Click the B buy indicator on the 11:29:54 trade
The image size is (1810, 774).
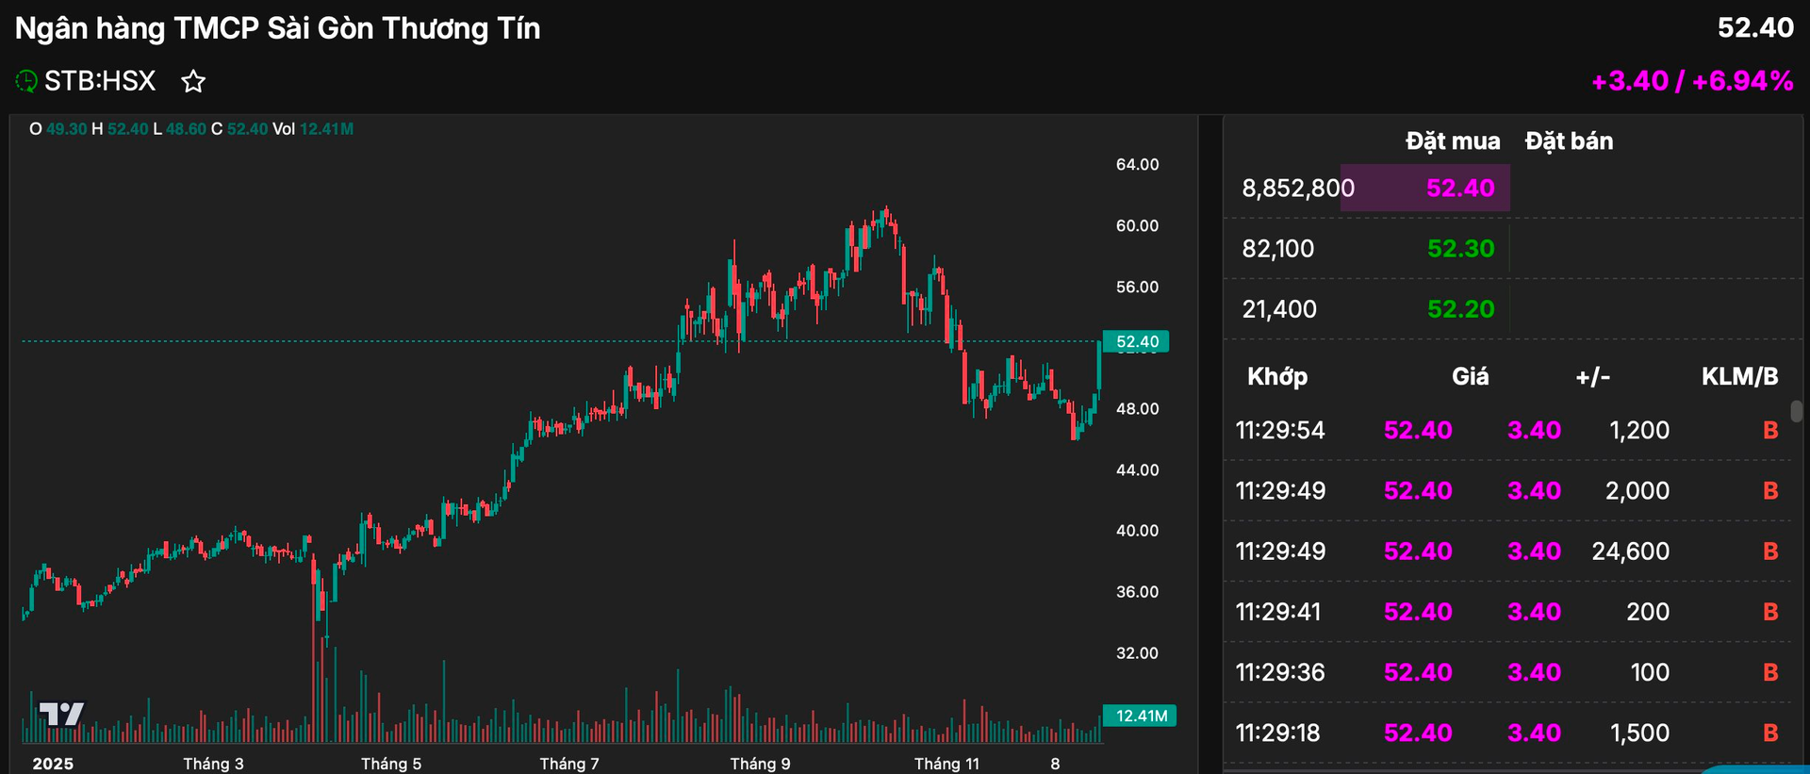[1772, 430]
